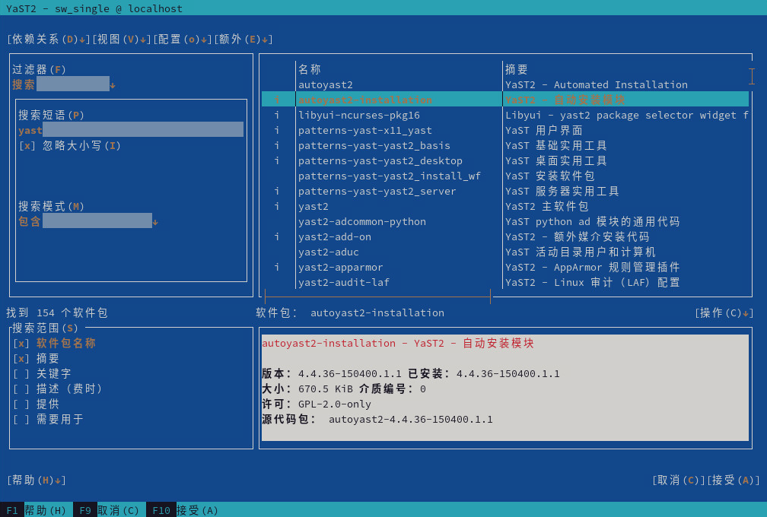Click installed status 'i' of patterns-yast-yast2_server

pos(277,191)
